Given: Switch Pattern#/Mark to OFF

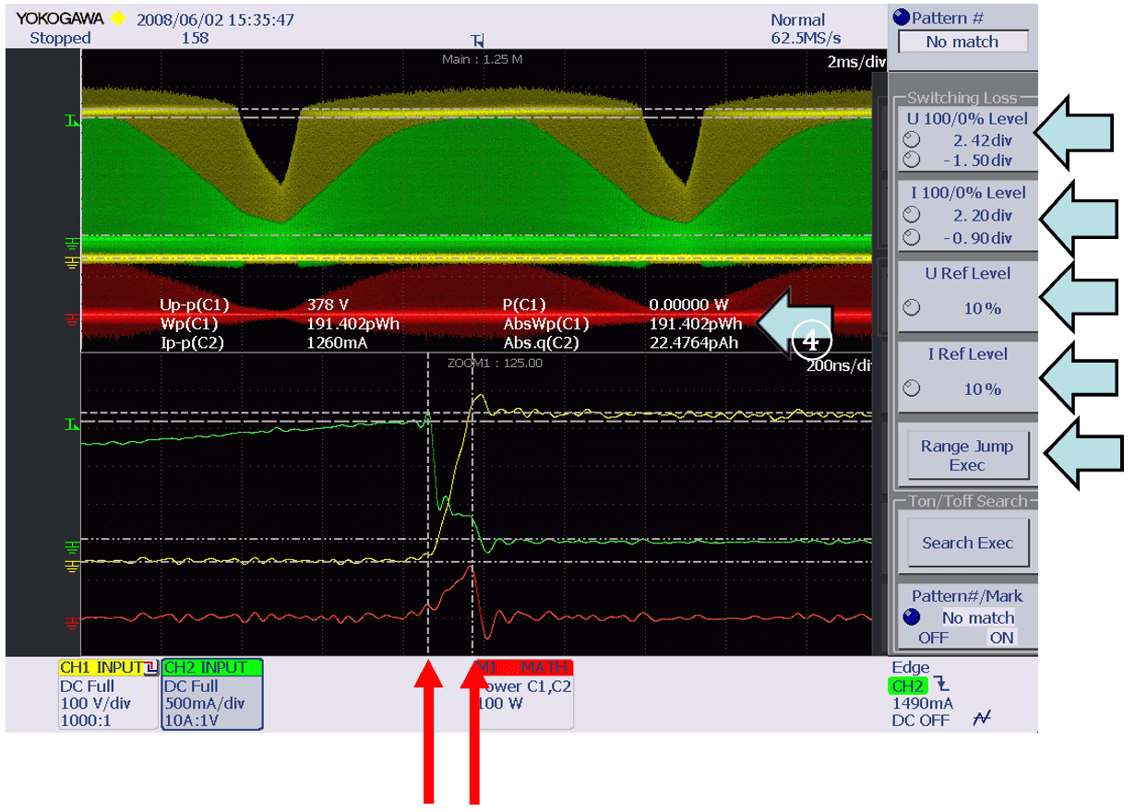Looking at the screenshot, I should click(x=933, y=638).
